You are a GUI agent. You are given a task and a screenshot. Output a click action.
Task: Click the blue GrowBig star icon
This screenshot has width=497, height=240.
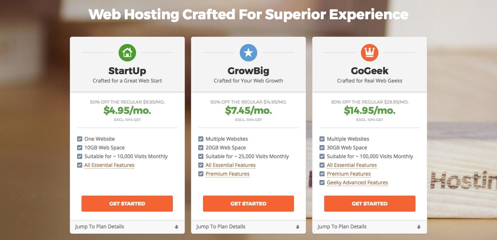coord(248,53)
